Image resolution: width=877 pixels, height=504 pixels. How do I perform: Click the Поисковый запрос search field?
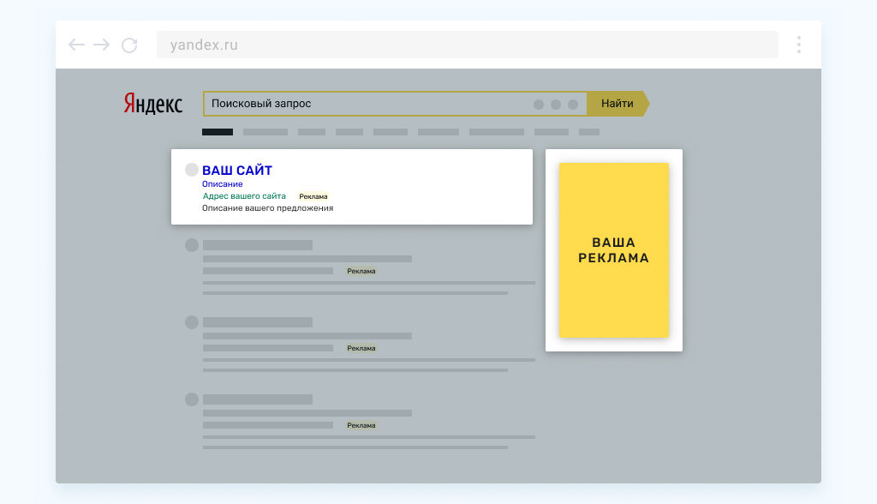[395, 104]
